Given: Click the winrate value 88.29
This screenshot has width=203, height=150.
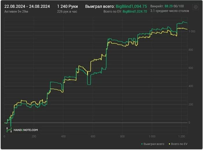Looking at the screenshot, I should (168, 6).
